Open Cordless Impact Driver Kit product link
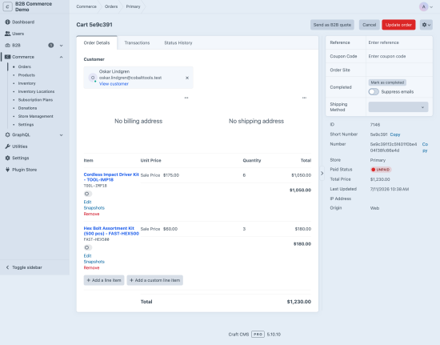The height and width of the screenshot is (345, 440). (111, 177)
